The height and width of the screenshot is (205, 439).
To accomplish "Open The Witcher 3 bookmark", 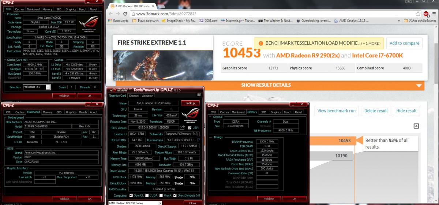I will click(275, 21).
